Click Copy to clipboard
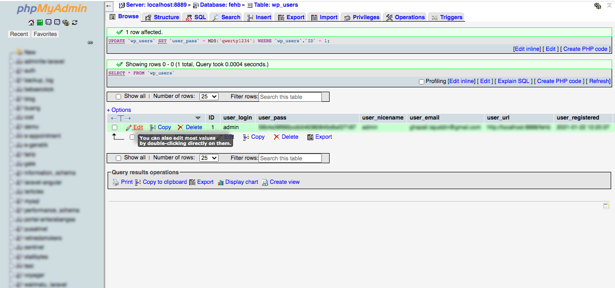This screenshot has height=288, width=615. pos(160,182)
